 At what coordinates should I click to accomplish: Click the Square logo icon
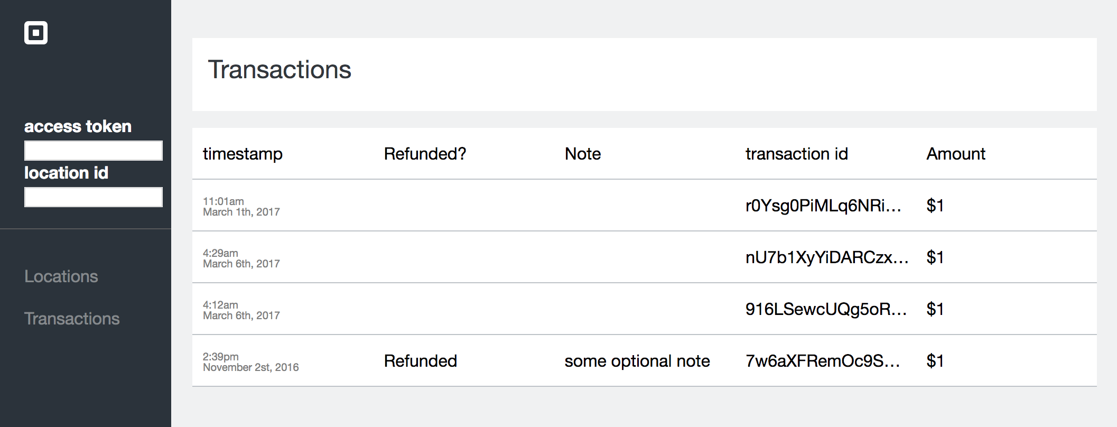36,33
